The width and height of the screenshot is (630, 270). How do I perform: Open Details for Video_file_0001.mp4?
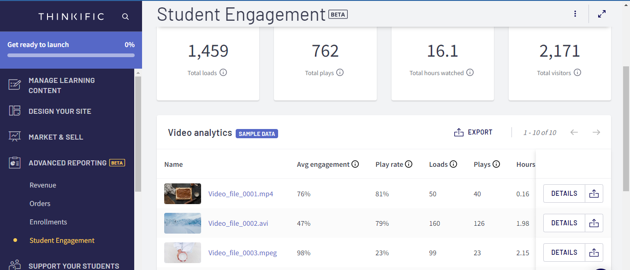[x=564, y=194]
